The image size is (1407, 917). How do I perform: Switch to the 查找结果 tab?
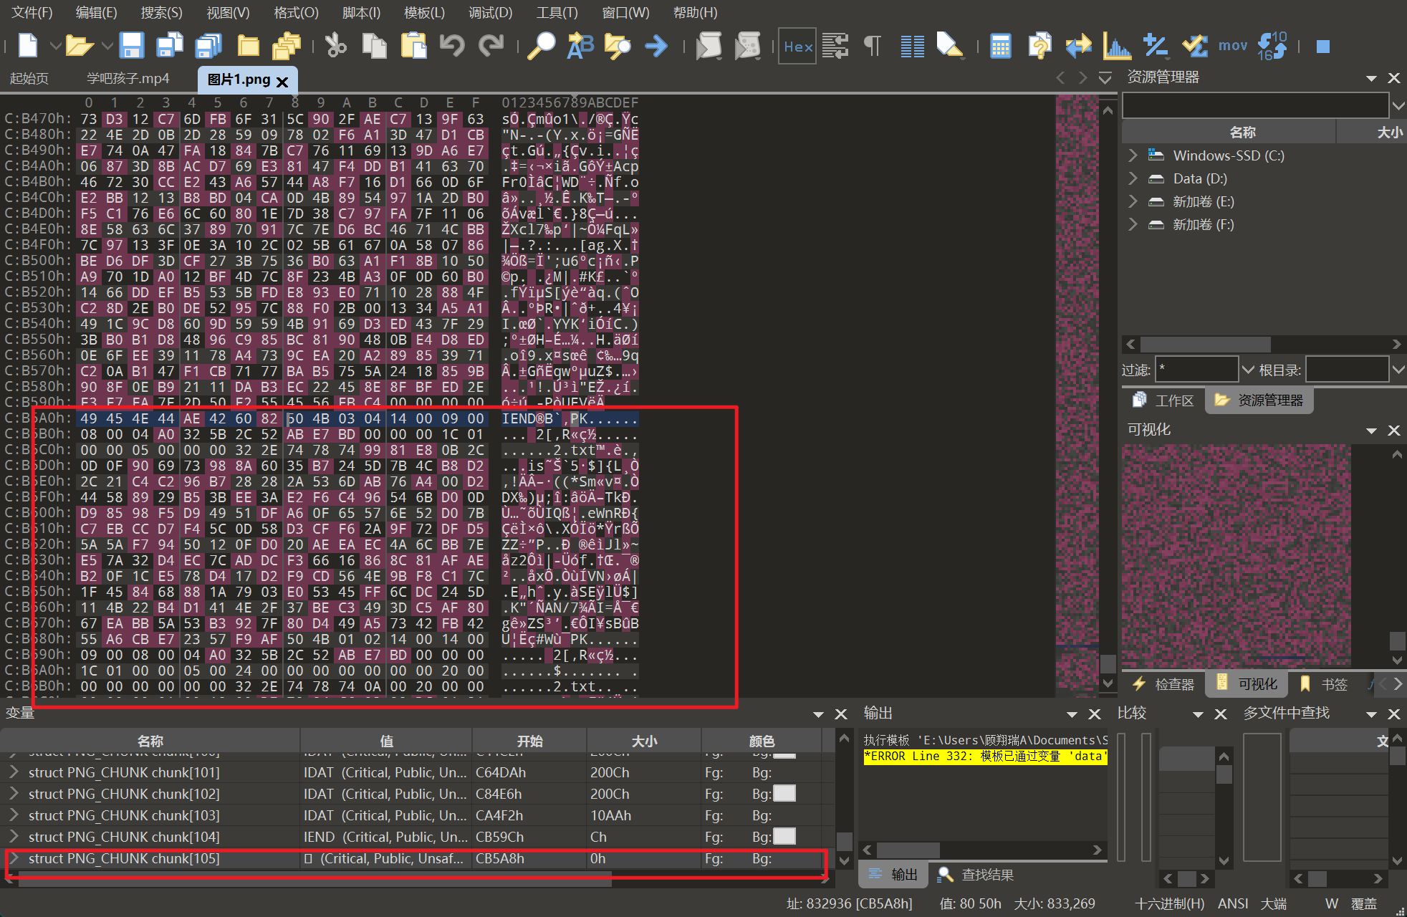click(986, 875)
